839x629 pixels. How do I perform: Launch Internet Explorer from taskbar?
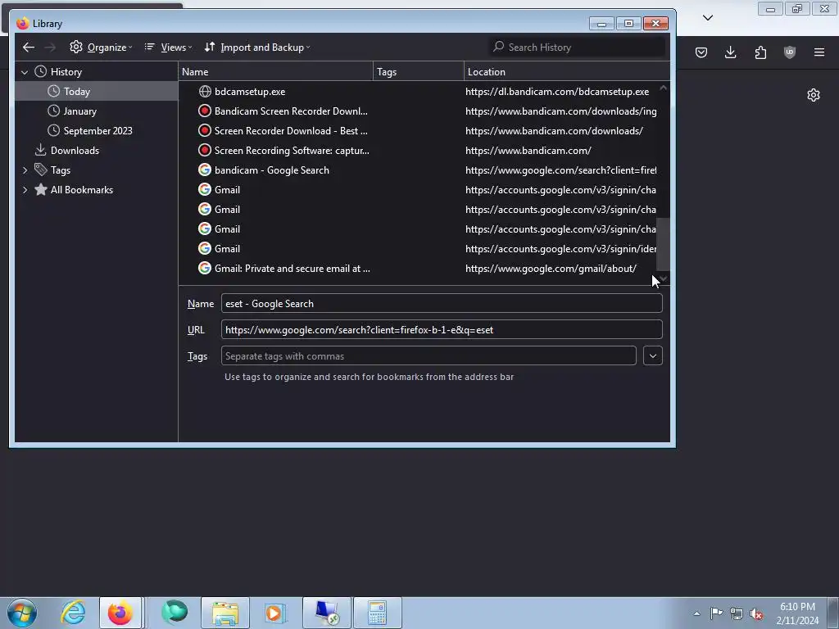pyautogui.click(x=73, y=613)
